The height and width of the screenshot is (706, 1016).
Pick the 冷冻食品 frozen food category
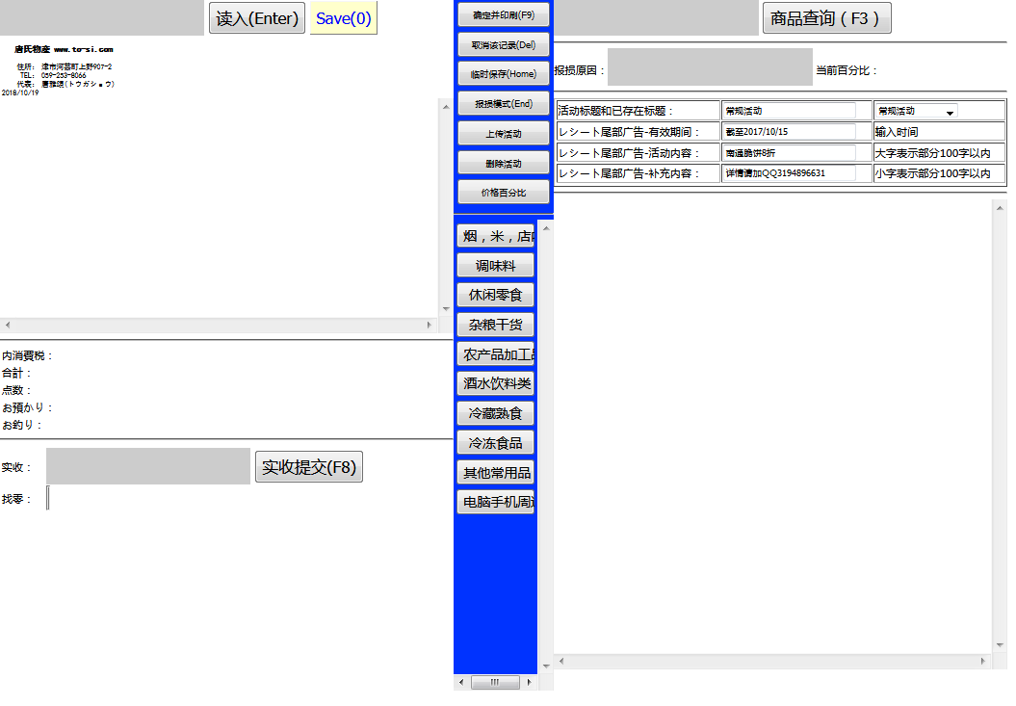495,443
